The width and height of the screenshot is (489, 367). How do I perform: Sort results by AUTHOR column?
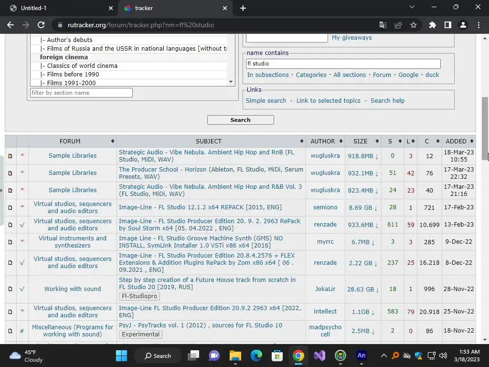coord(325,141)
